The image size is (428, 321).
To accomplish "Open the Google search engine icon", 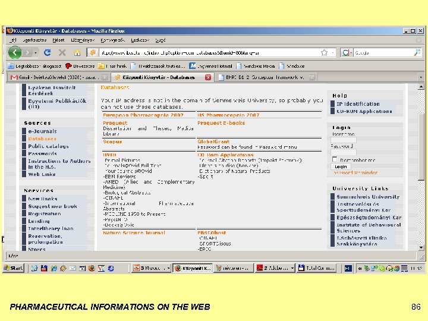I will [346, 52].
